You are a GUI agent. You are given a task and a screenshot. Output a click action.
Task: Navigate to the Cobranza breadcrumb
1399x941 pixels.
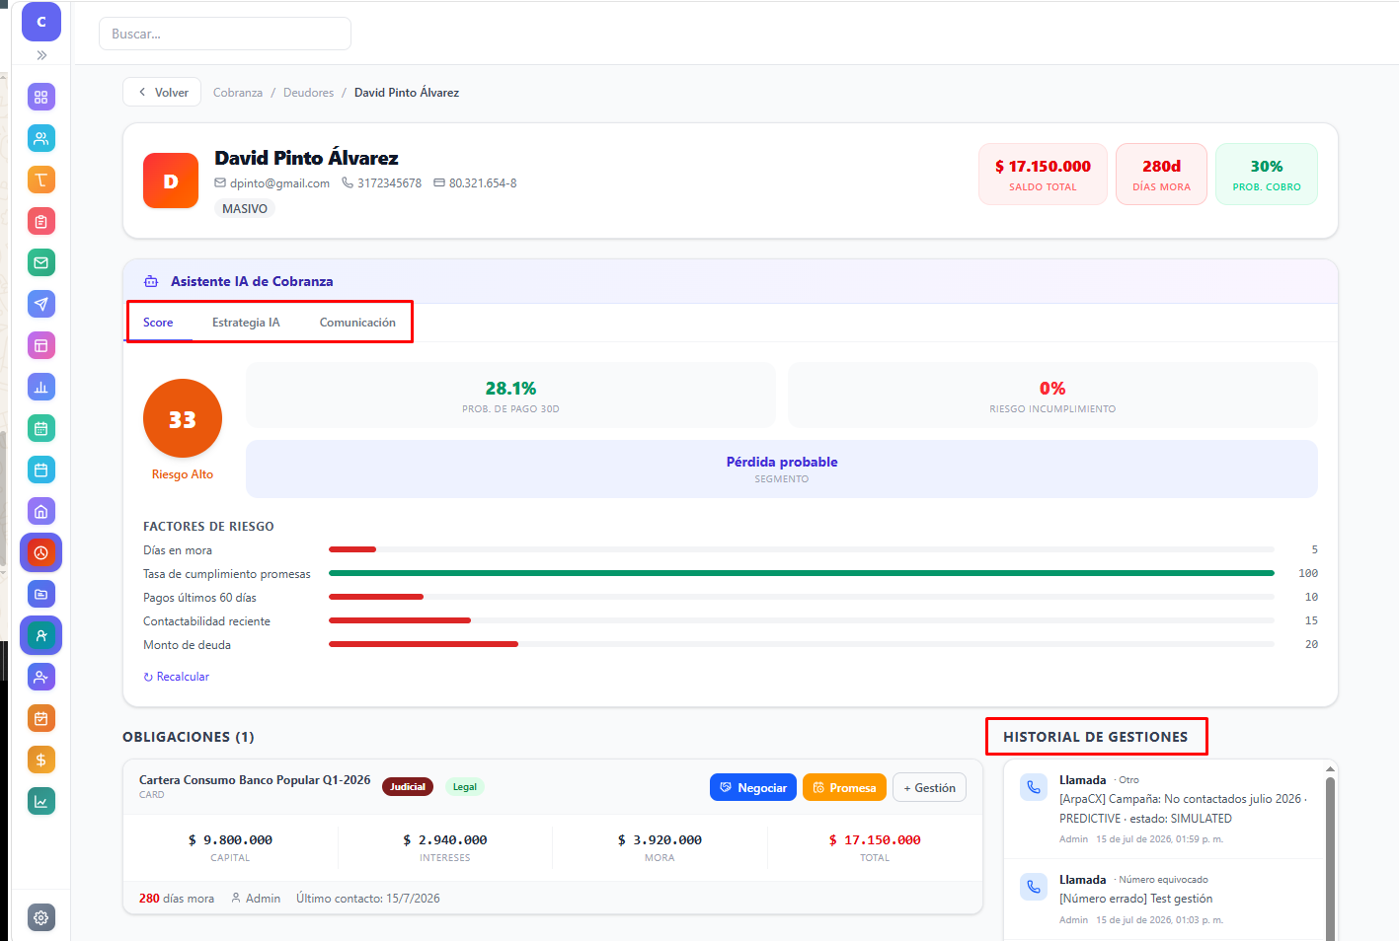click(238, 93)
